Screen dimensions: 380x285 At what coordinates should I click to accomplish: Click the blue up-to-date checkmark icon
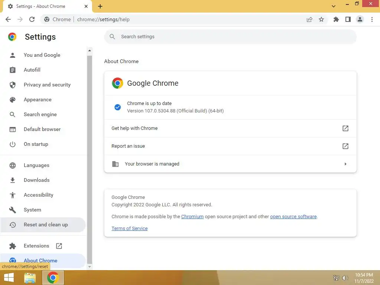118,107
